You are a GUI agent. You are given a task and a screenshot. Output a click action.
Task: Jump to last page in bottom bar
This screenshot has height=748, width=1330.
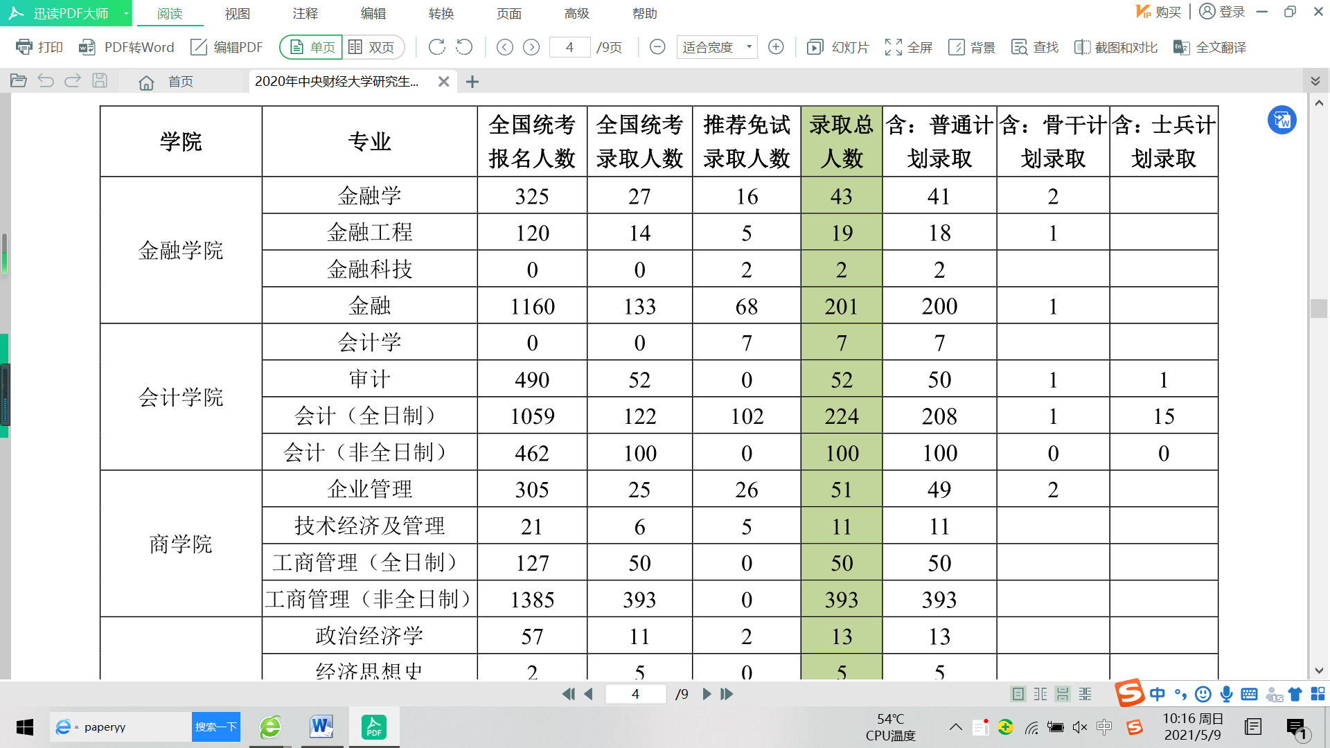coord(727,694)
